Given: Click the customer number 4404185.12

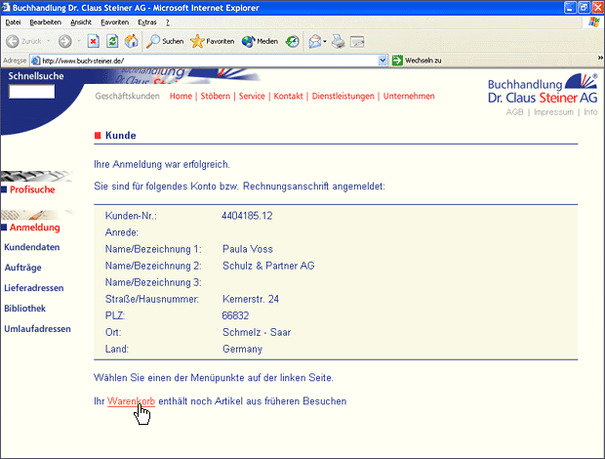Looking at the screenshot, I should (247, 216).
